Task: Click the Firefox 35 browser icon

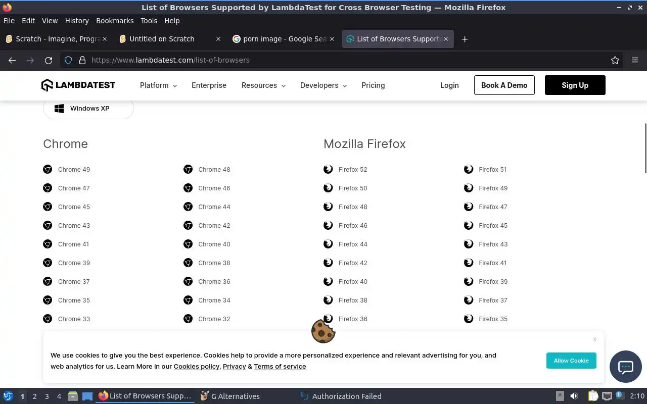Action: pos(469,319)
